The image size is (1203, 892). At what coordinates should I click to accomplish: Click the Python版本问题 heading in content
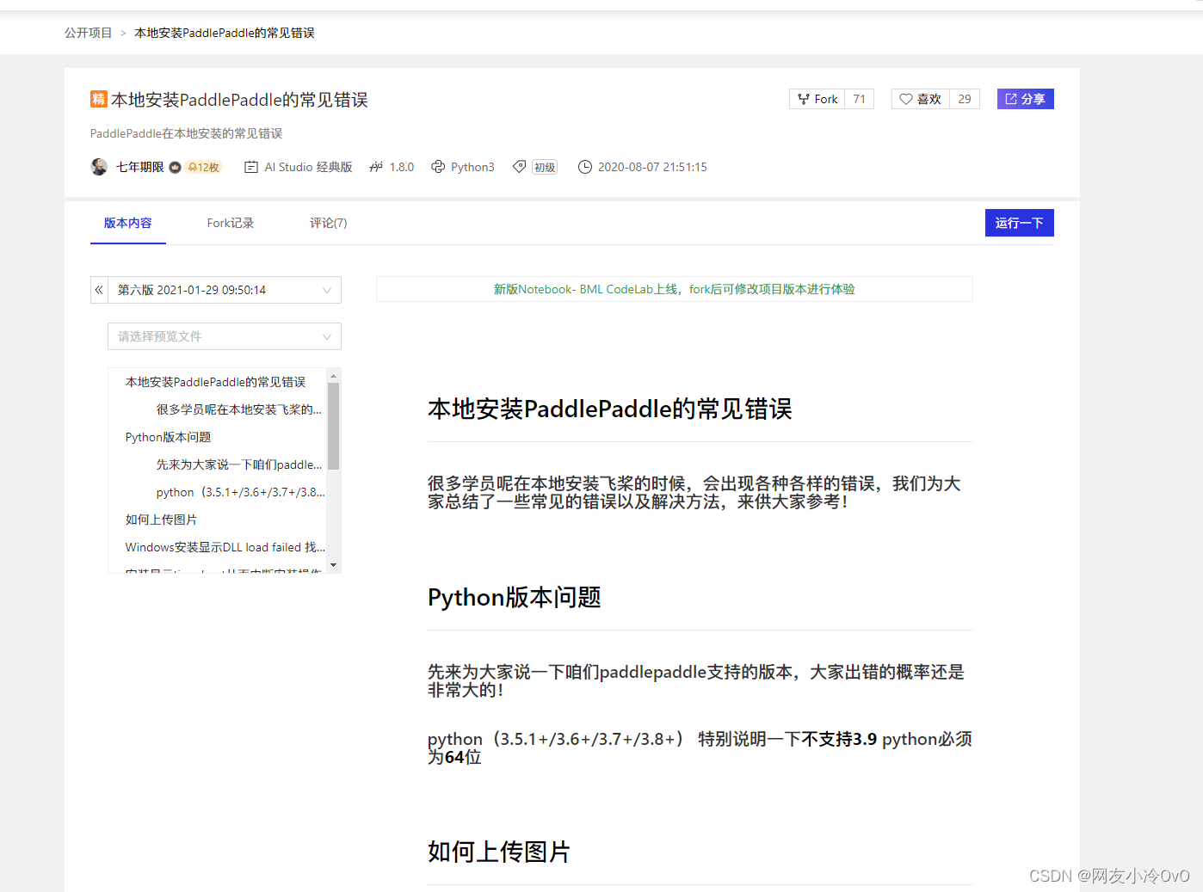pyautogui.click(x=515, y=597)
